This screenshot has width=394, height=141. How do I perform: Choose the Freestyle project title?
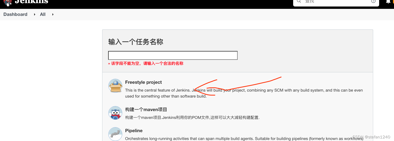click(143, 82)
